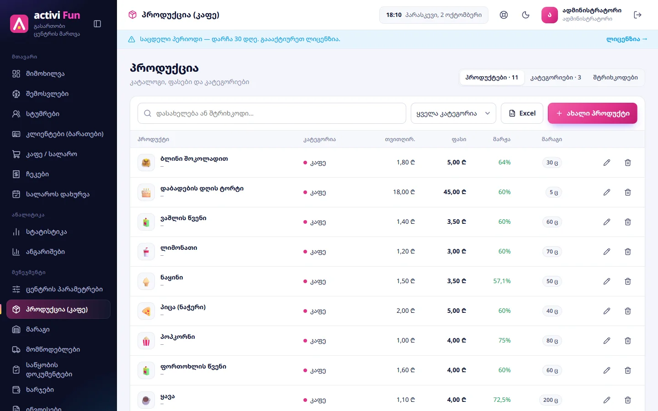Viewport: 658px width, 411px height.
Task: Open the ყველა კატეგორია category dropdown
Action: click(453, 113)
